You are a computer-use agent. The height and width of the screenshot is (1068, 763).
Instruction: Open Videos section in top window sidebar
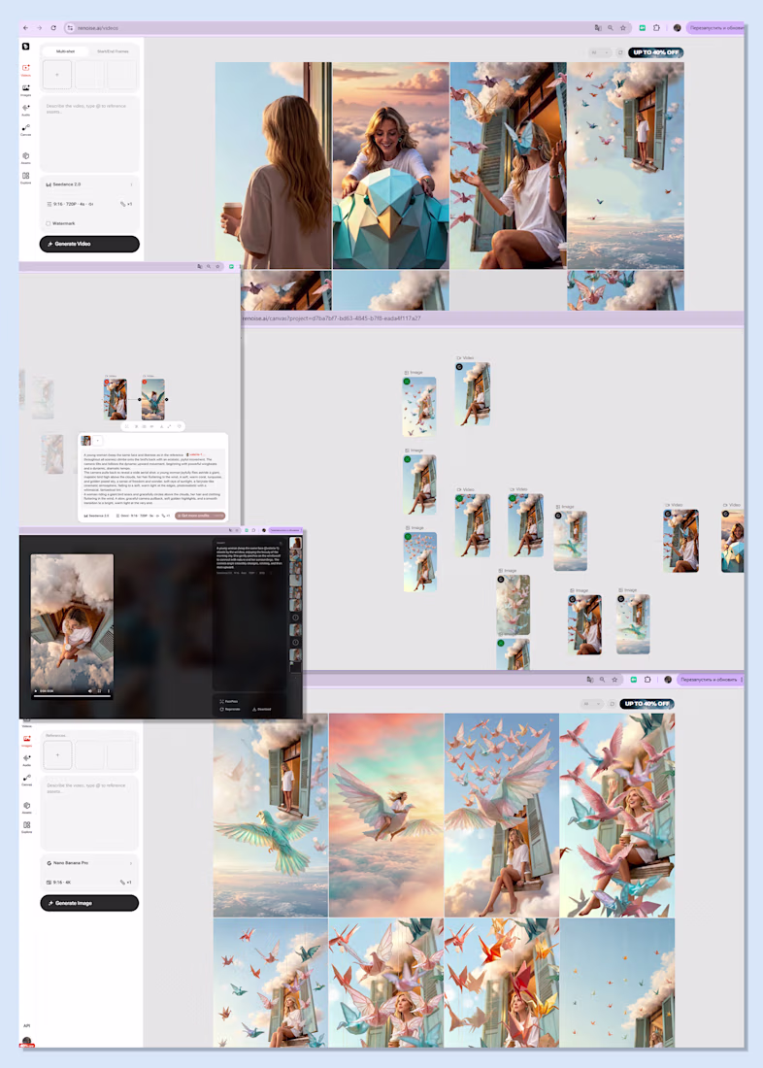pos(26,70)
